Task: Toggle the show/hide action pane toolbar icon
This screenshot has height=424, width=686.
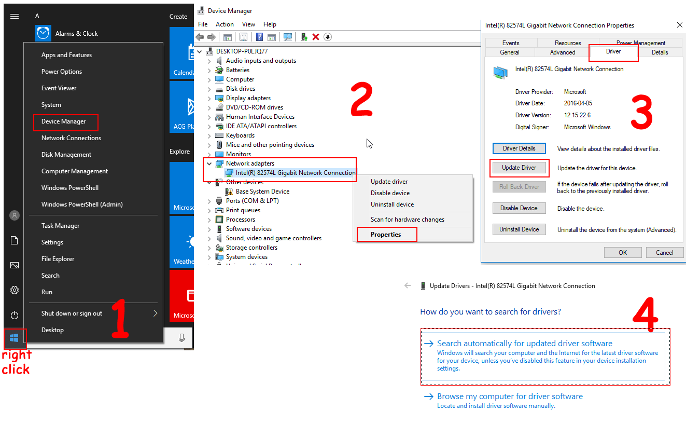Action: tap(272, 37)
